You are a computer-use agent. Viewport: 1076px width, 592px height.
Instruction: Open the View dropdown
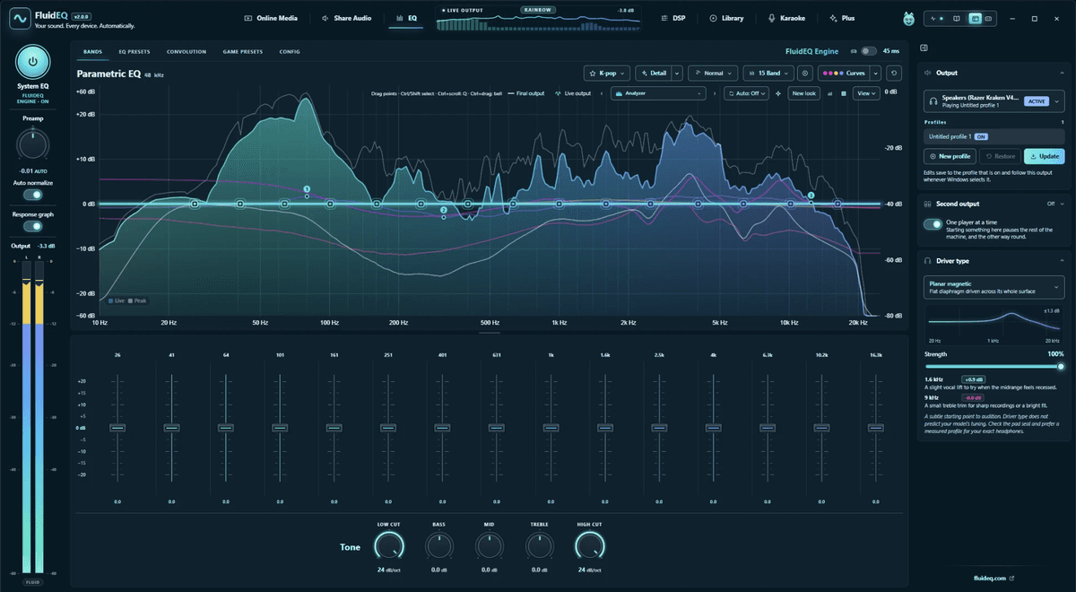[x=866, y=93]
